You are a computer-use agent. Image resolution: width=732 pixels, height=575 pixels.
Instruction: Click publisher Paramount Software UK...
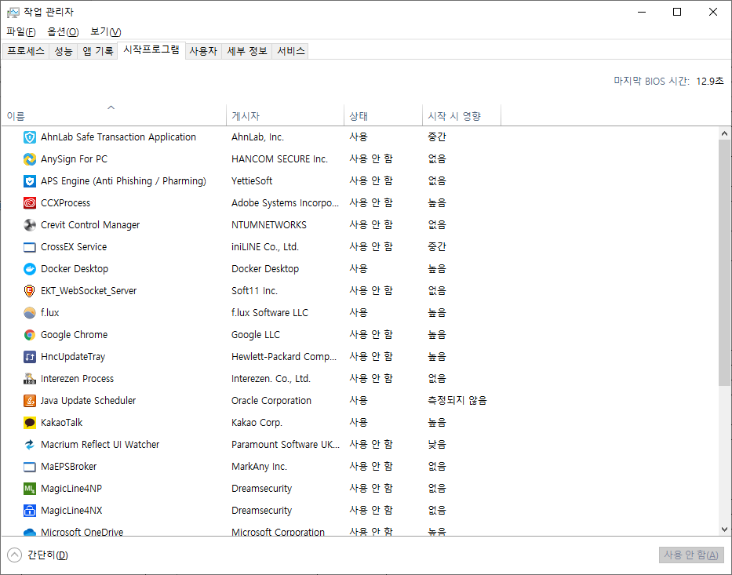point(286,444)
